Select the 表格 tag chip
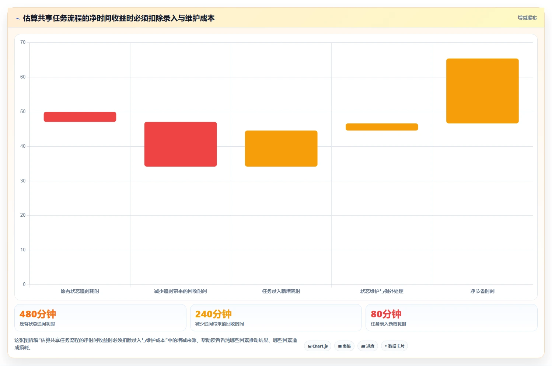 pyautogui.click(x=344, y=346)
